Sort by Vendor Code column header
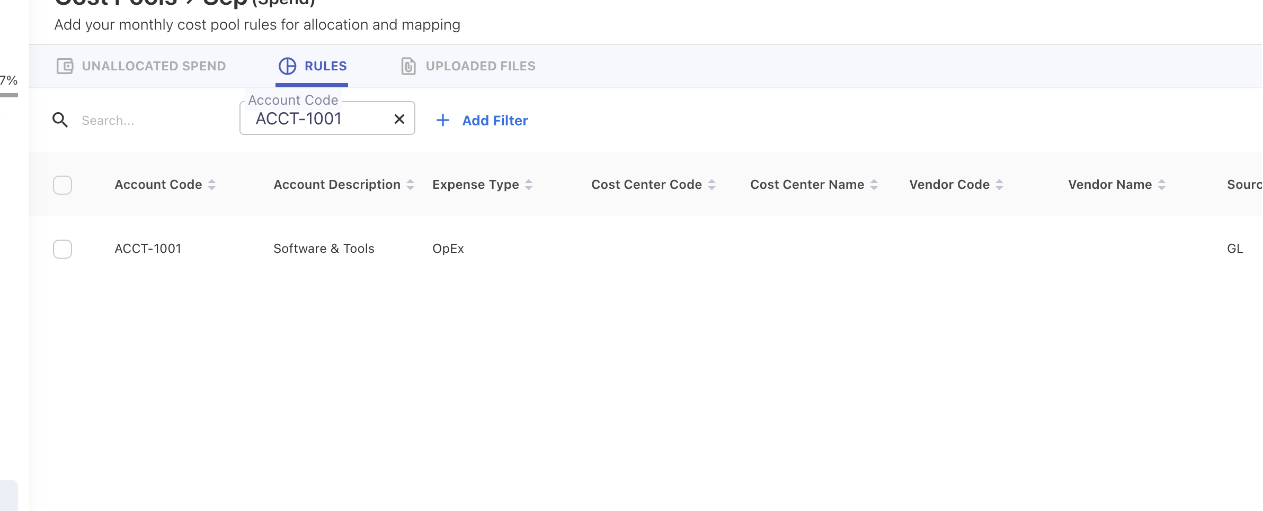This screenshot has height=511, width=1263. click(x=949, y=185)
